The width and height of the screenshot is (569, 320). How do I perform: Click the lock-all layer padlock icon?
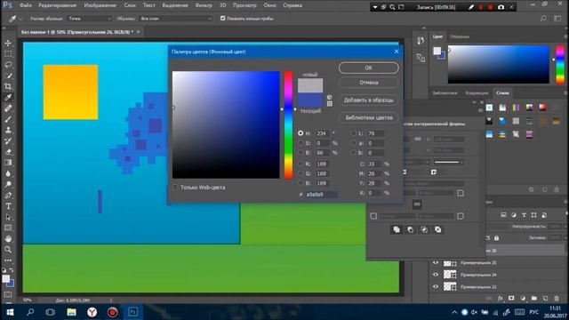tap(496, 238)
